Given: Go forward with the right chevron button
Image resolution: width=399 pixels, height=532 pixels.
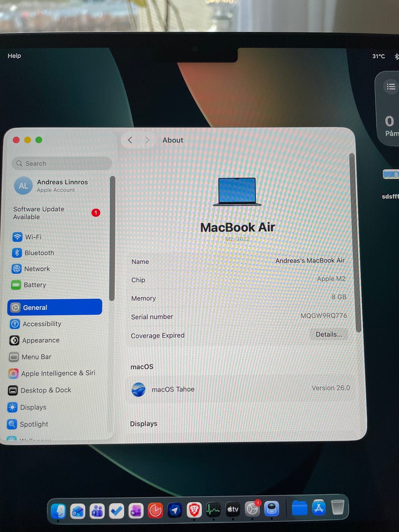Looking at the screenshot, I should tap(147, 140).
